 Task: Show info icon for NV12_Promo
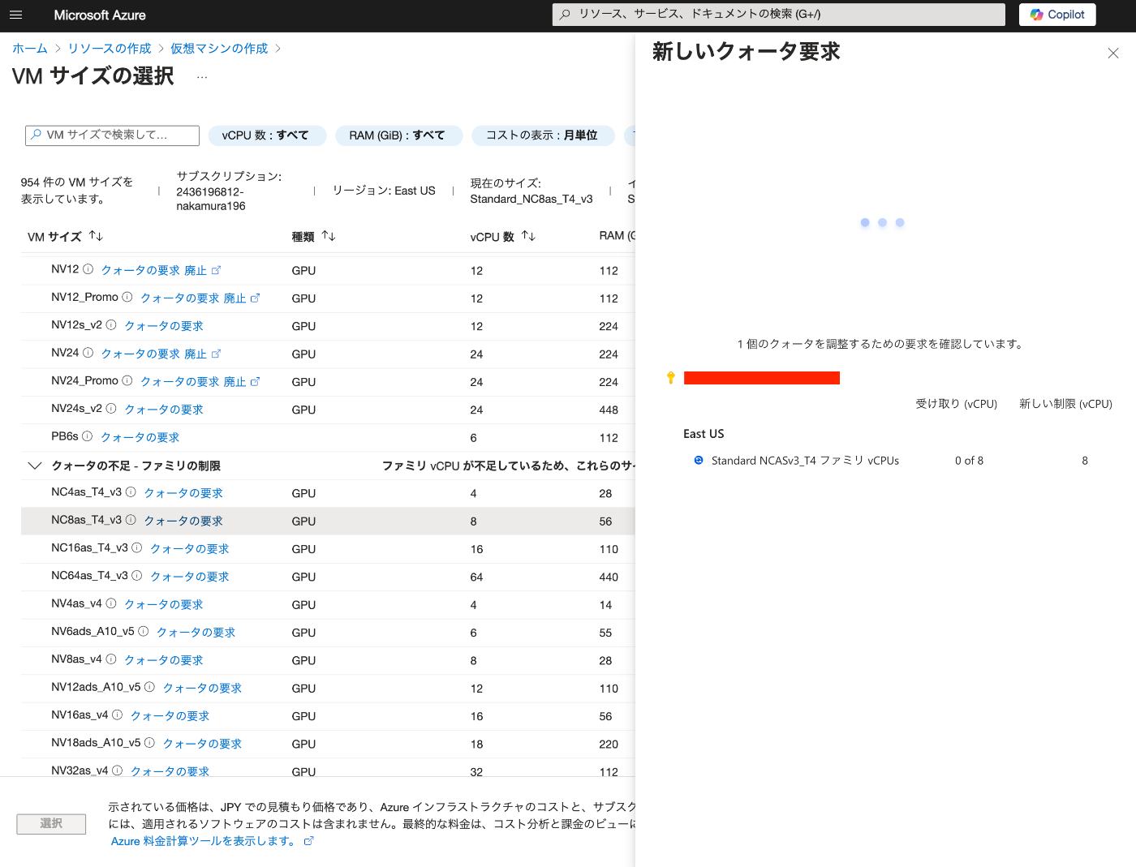pos(127,297)
